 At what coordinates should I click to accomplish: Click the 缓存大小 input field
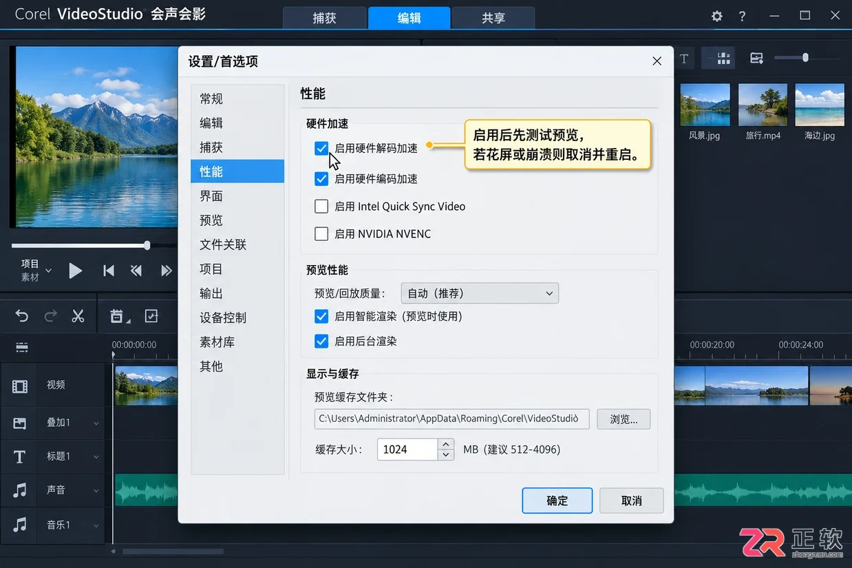407,450
